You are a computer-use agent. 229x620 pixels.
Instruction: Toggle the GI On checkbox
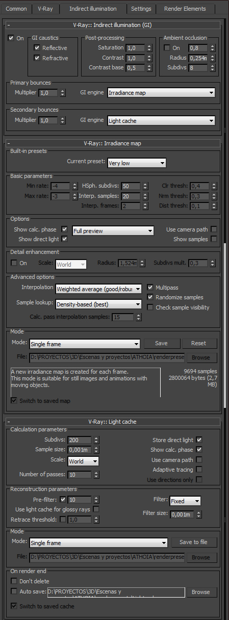pos(11,38)
